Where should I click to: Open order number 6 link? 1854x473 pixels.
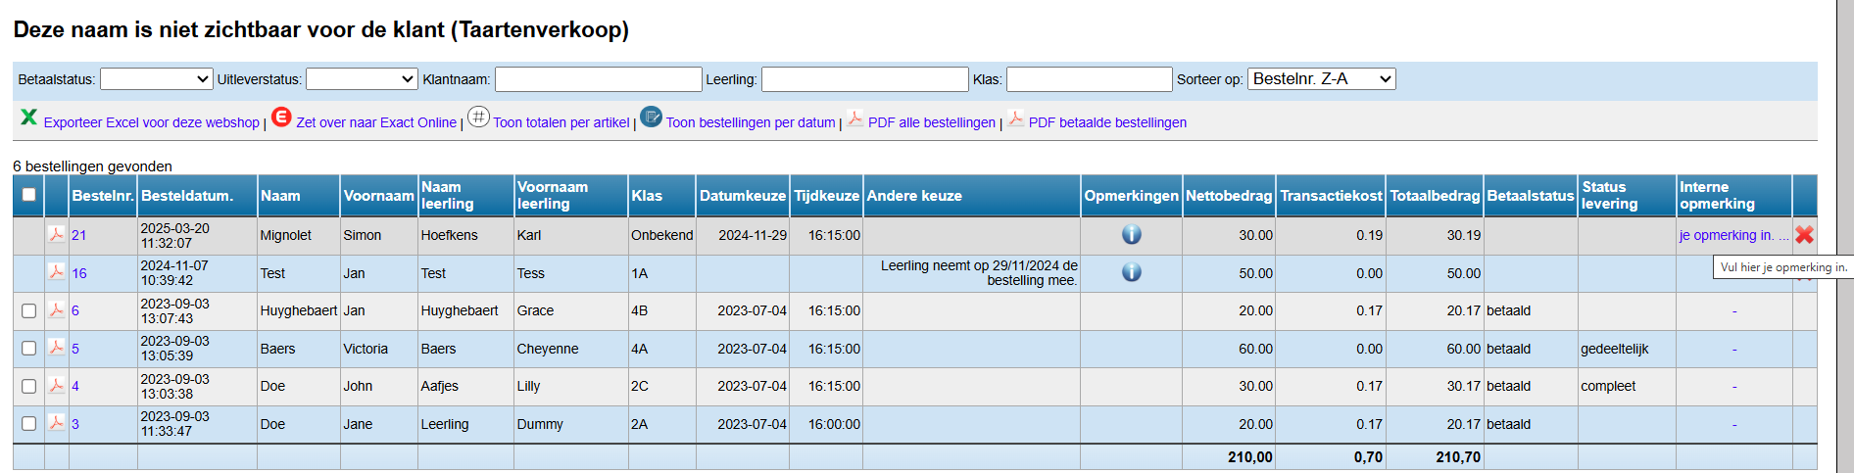(75, 310)
